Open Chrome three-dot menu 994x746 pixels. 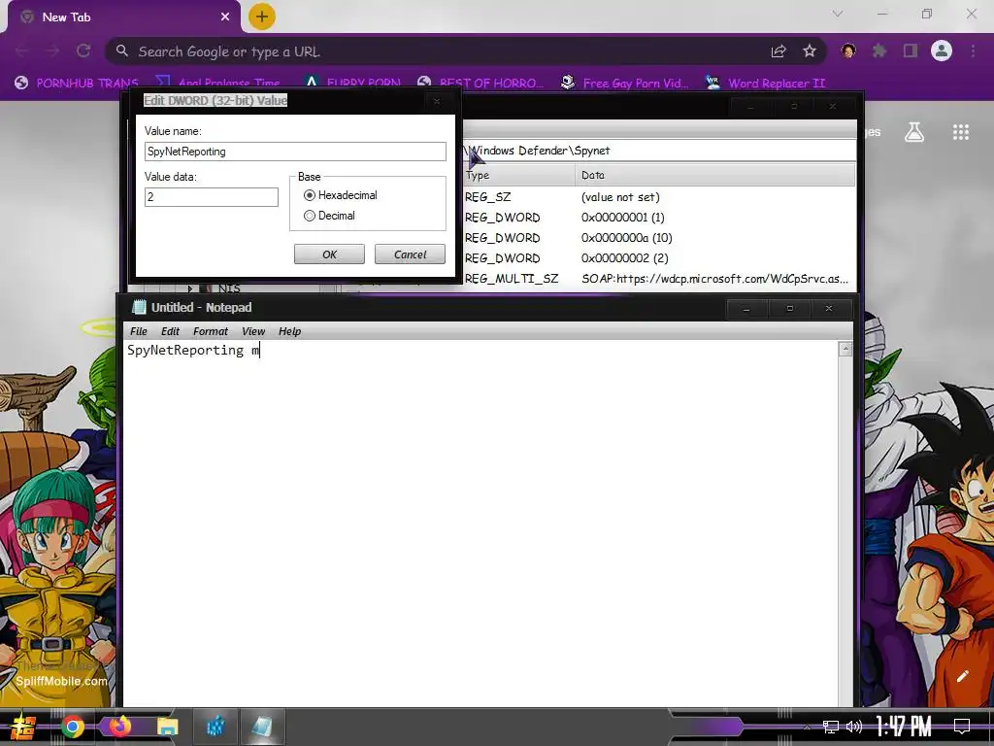(x=973, y=51)
